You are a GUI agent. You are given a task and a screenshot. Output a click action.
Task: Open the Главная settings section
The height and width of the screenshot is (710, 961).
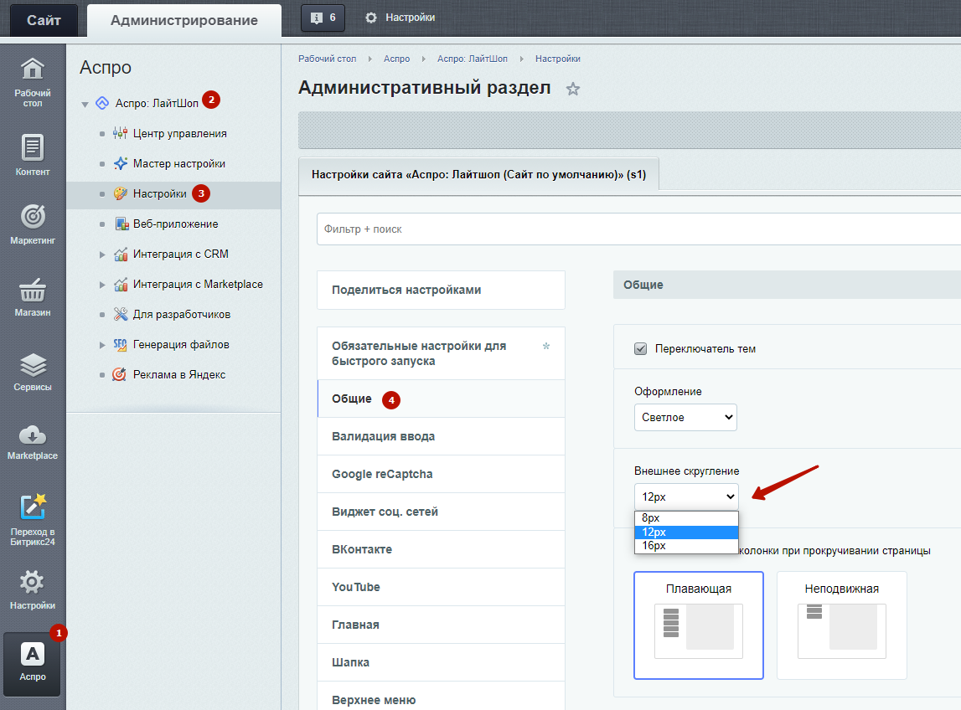pyautogui.click(x=442, y=625)
